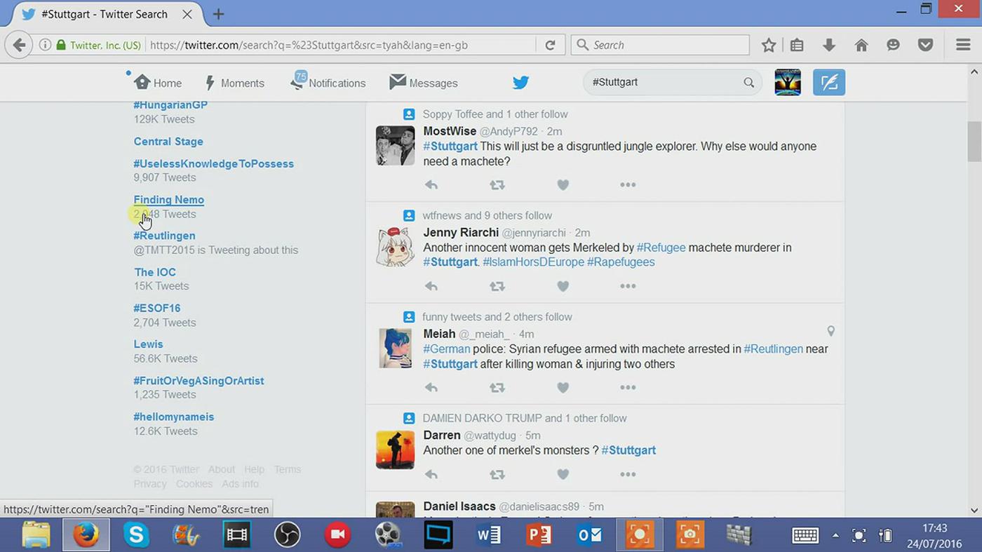Open more options on MostWise's tweet

tap(628, 185)
